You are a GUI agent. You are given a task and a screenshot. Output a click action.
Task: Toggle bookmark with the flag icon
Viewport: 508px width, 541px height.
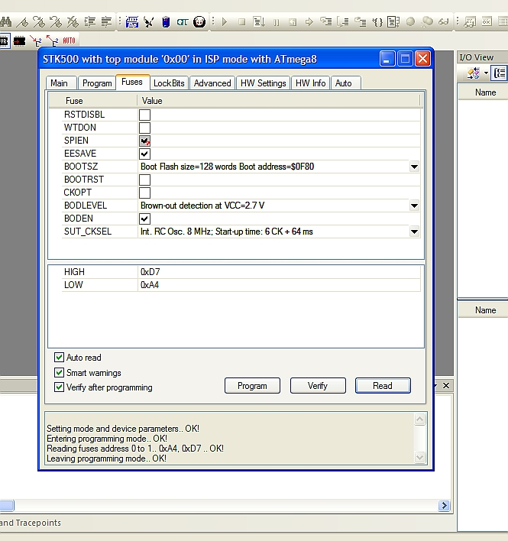(23, 22)
